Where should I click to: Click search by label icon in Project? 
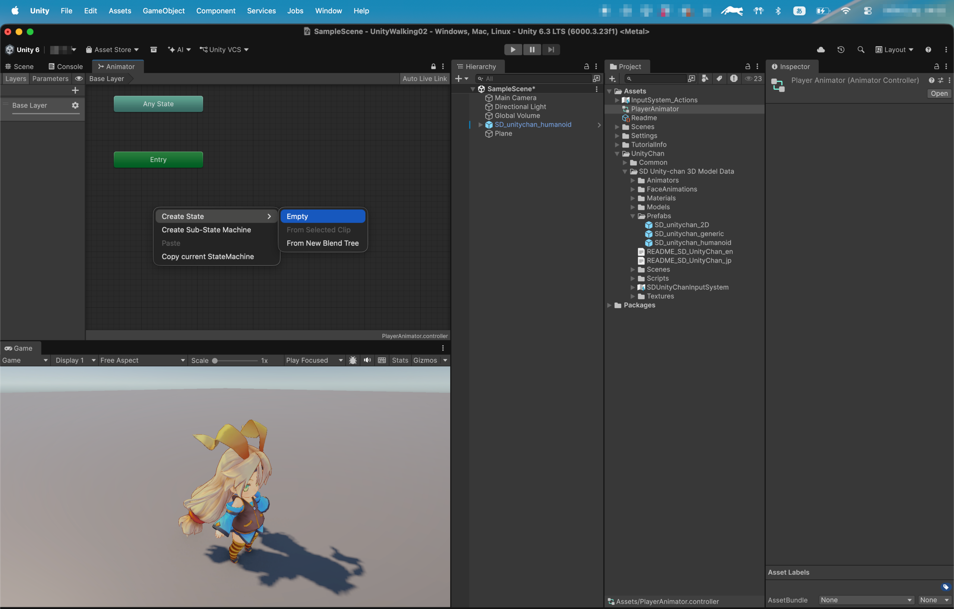[719, 78]
